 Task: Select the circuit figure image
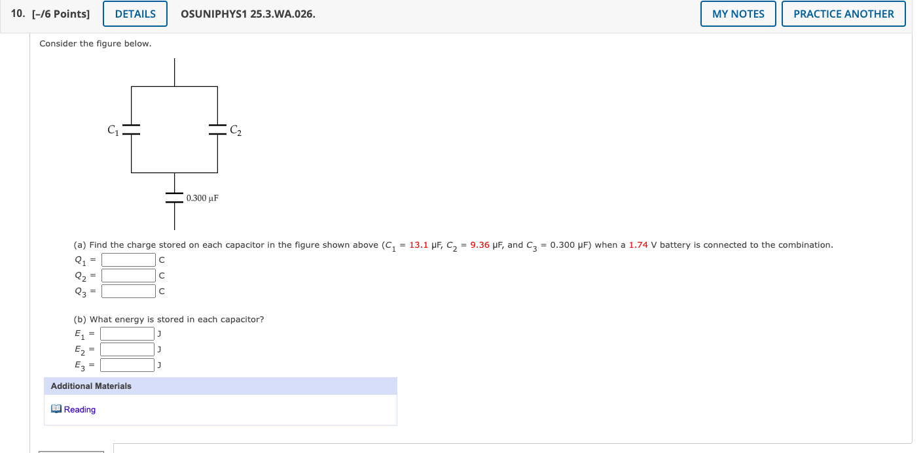174,141
